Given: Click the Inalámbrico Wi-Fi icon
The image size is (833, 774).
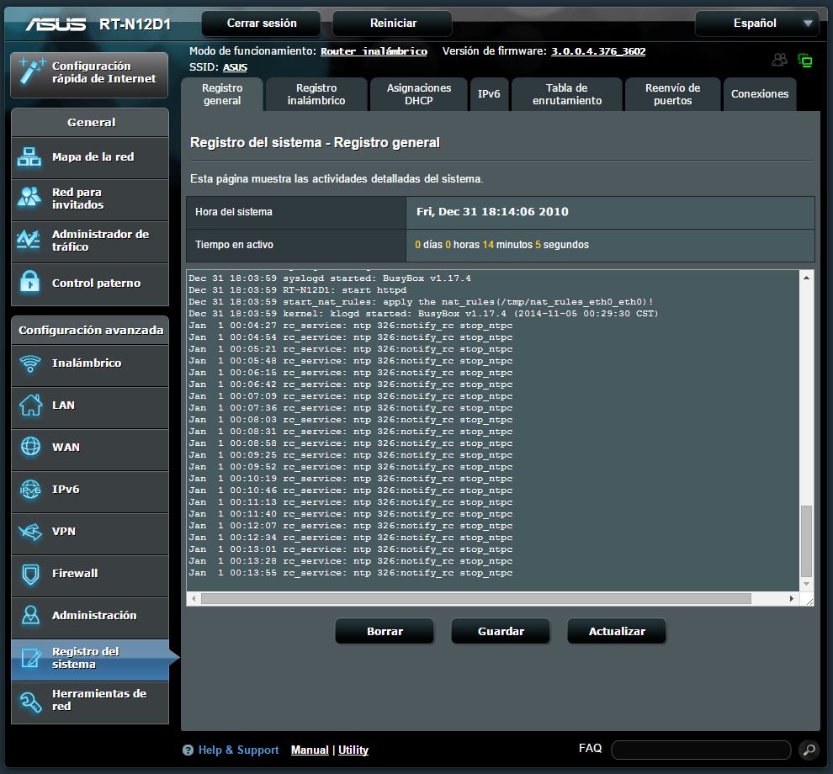Looking at the screenshot, I should (x=30, y=363).
